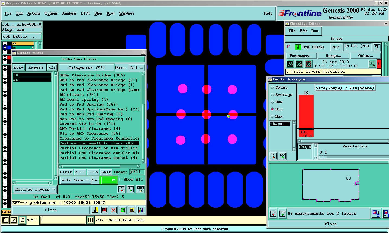This screenshot has width=389, height=233.
Task: Click the grid window icon before X Y
Action: (22, 220)
